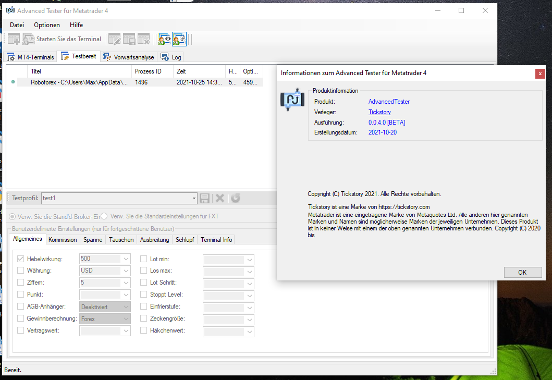Open the Hilfe menu
Screen dimensions: 552x380
tap(77, 25)
